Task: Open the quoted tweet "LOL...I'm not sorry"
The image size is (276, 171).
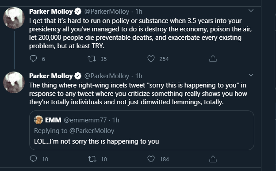Action: [142, 130]
